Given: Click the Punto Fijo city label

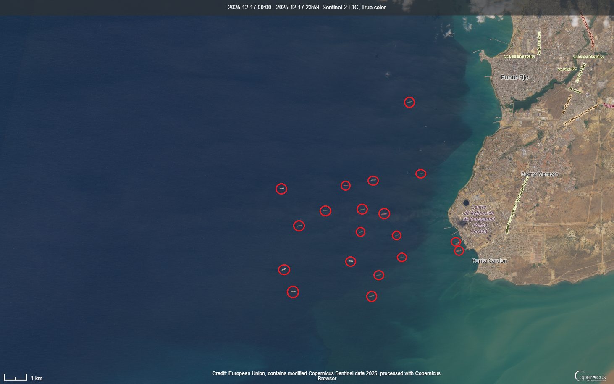Looking at the screenshot, I should coord(514,77).
